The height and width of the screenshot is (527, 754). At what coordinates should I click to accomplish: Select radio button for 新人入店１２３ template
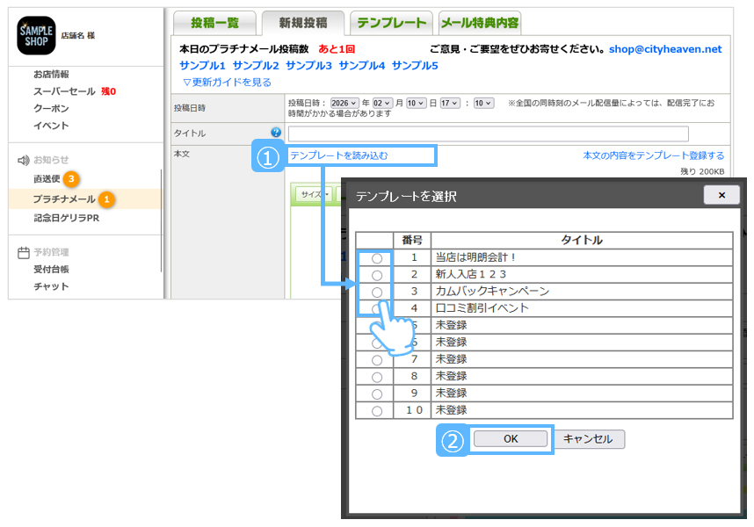click(x=377, y=275)
